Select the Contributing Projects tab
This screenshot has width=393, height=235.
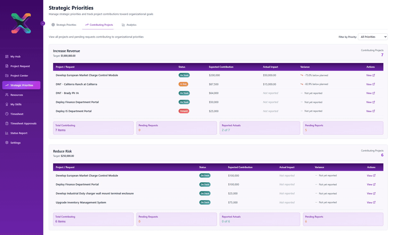99,25
